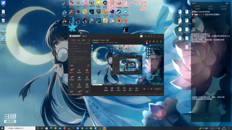Open the video play source icon
Viewport: 232px width, 130px height.
point(124,89)
